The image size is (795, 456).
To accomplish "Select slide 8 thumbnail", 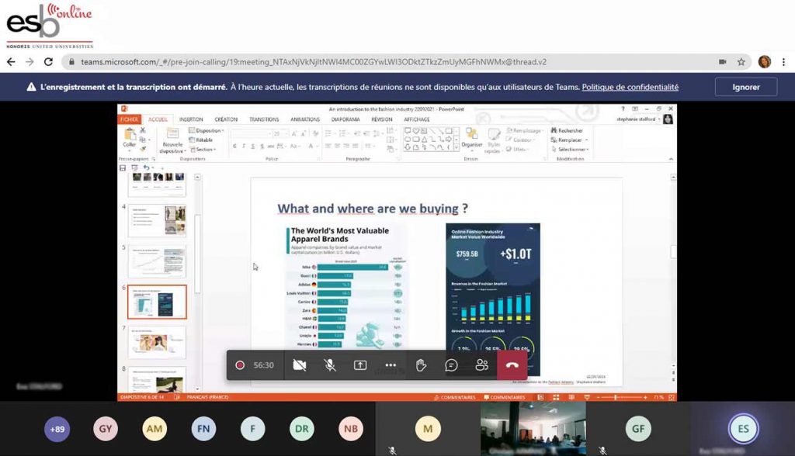I will click(157, 380).
